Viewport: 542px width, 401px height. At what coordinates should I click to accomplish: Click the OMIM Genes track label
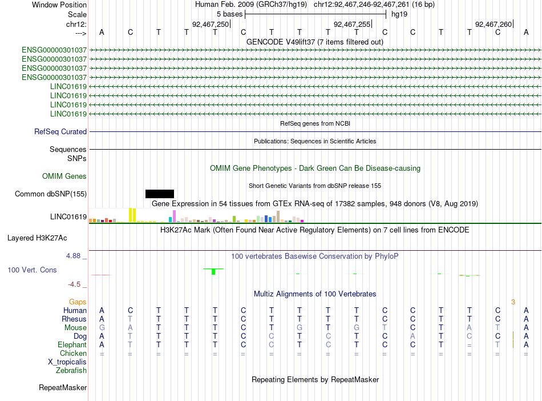pyautogui.click(x=64, y=176)
